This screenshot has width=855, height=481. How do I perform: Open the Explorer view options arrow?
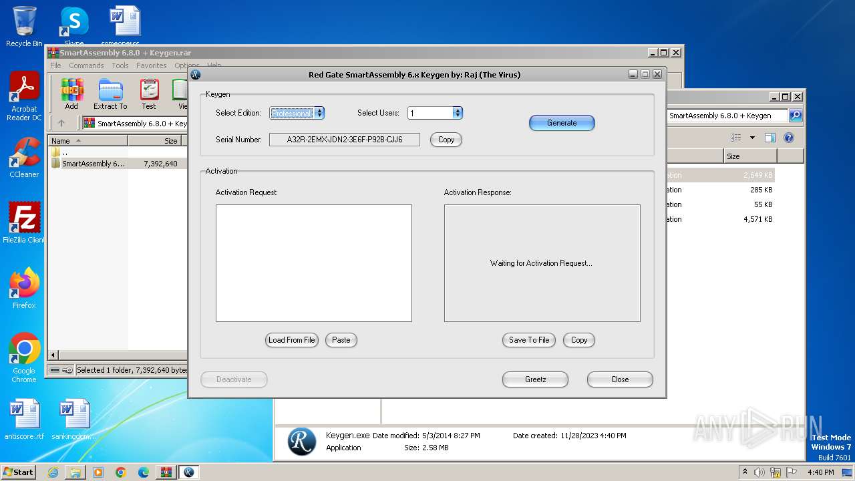tap(752, 138)
